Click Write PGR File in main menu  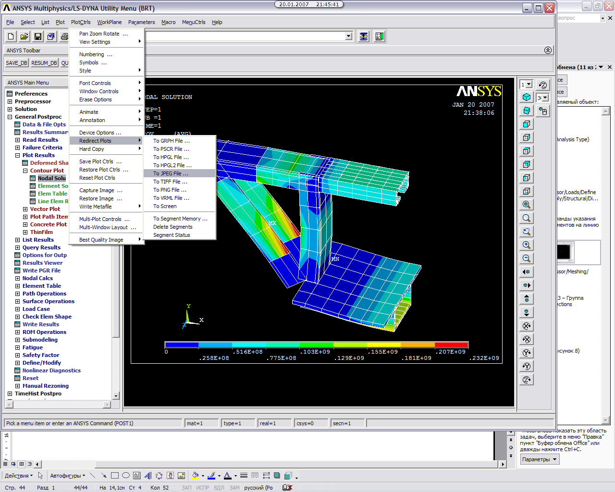[x=41, y=271]
